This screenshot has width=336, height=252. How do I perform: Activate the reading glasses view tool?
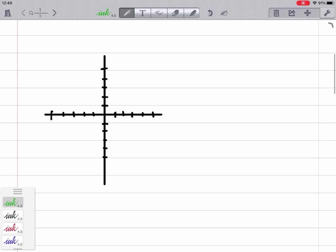tap(159, 13)
